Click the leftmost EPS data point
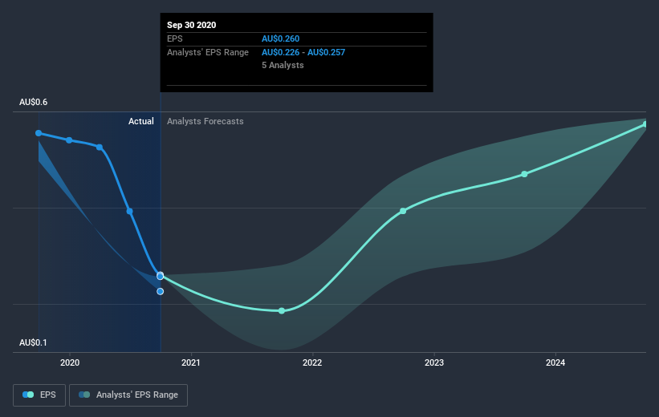The height and width of the screenshot is (417, 659). (39, 133)
